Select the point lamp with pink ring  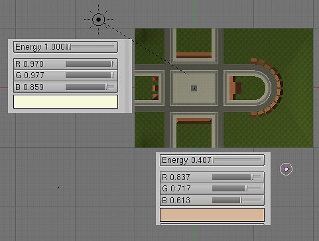coord(286,169)
